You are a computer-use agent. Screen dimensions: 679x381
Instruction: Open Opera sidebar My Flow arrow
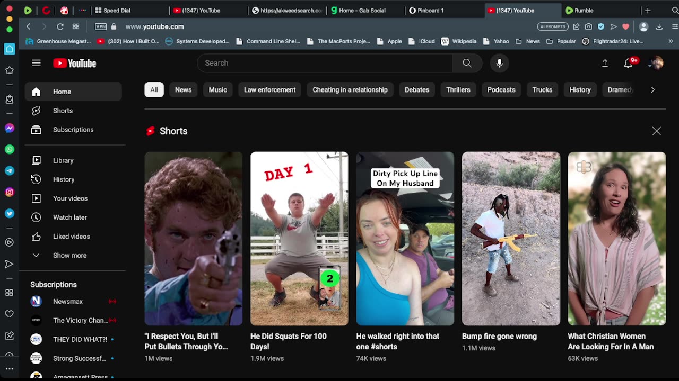coord(10,264)
